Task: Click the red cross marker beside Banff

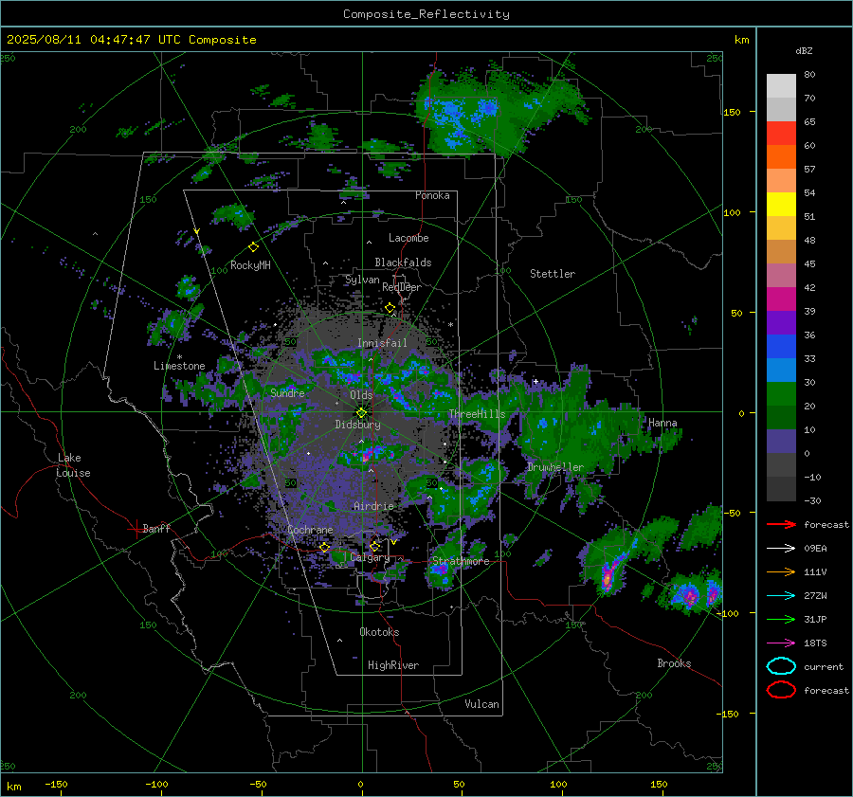Action: point(135,529)
